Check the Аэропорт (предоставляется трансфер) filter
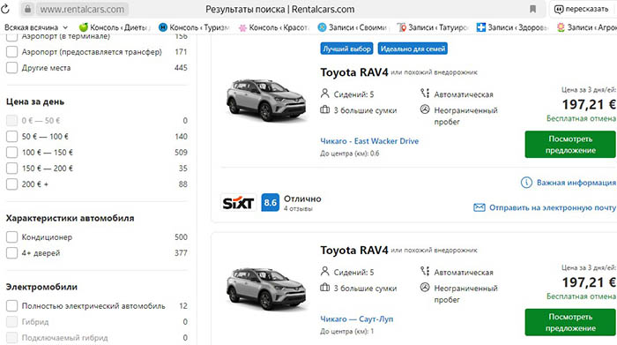The width and height of the screenshot is (617, 345). click(11, 51)
